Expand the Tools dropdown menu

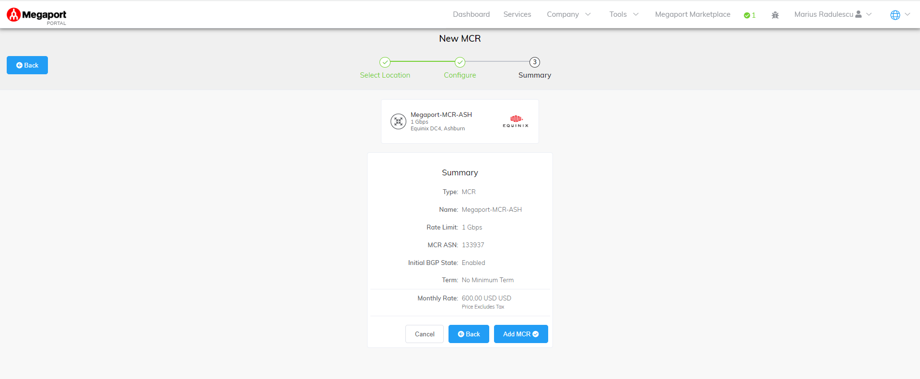point(624,14)
